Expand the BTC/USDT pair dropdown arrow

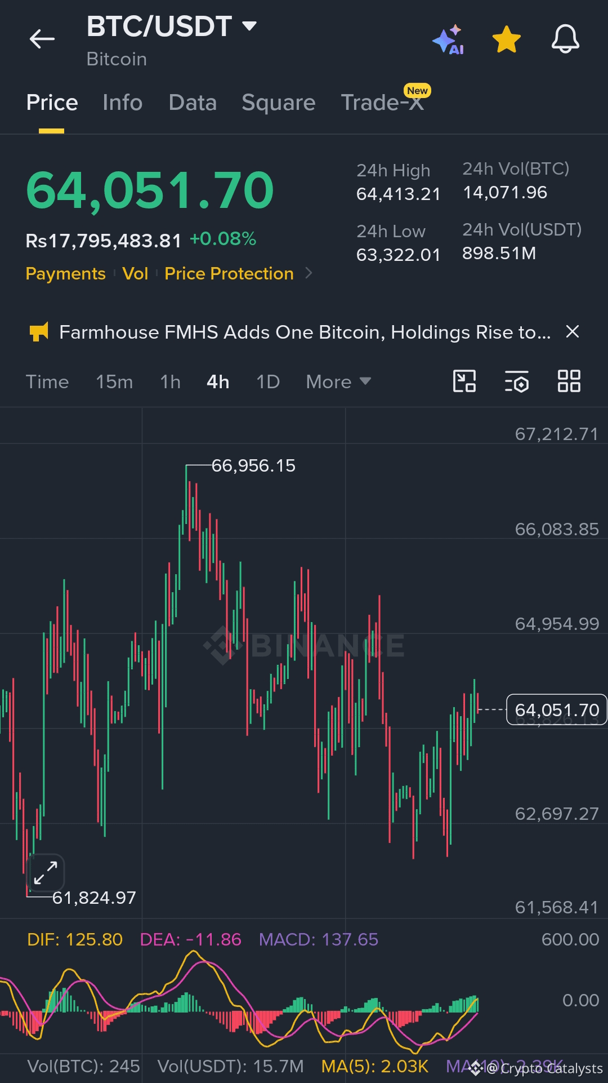[x=249, y=26]
